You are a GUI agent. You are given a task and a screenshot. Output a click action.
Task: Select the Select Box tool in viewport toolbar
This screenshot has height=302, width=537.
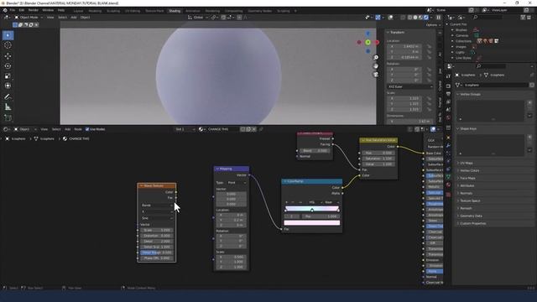click(8, 35)
